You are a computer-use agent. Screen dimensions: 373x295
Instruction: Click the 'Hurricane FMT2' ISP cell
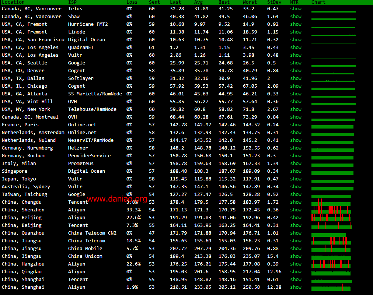(88, 24)
